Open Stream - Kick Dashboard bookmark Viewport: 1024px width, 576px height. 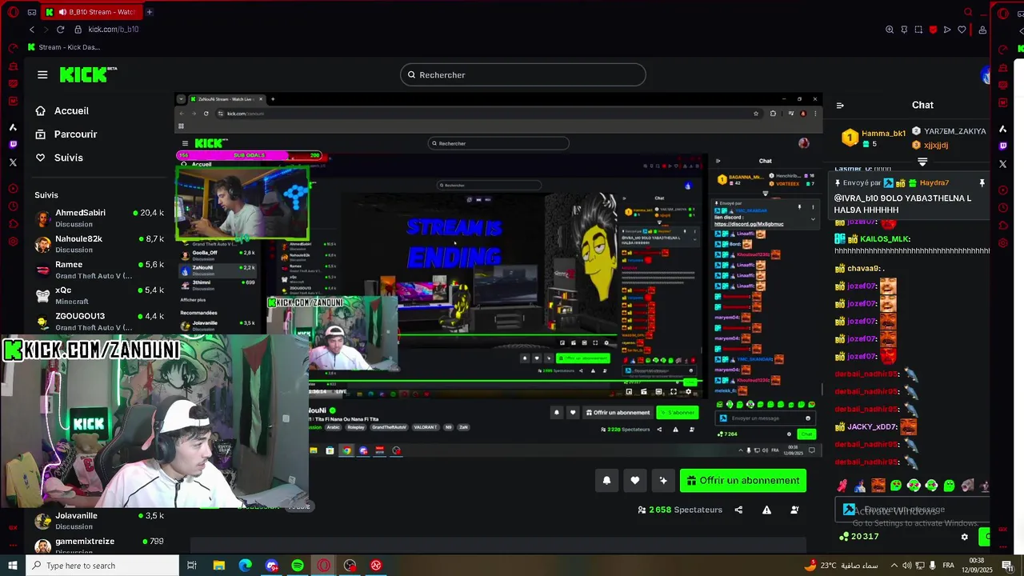click(63, 47)
